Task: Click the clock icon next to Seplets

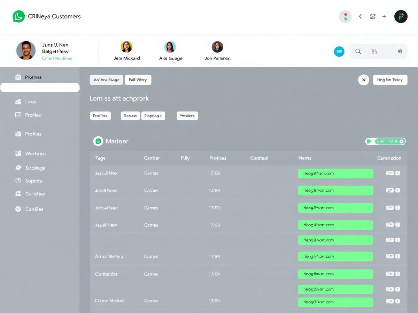Action: 18,180
